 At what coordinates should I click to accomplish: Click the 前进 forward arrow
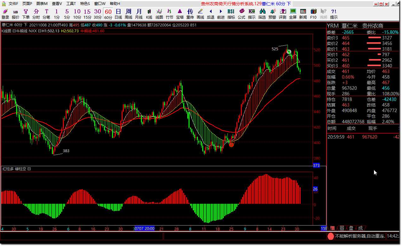click(221, 14)
